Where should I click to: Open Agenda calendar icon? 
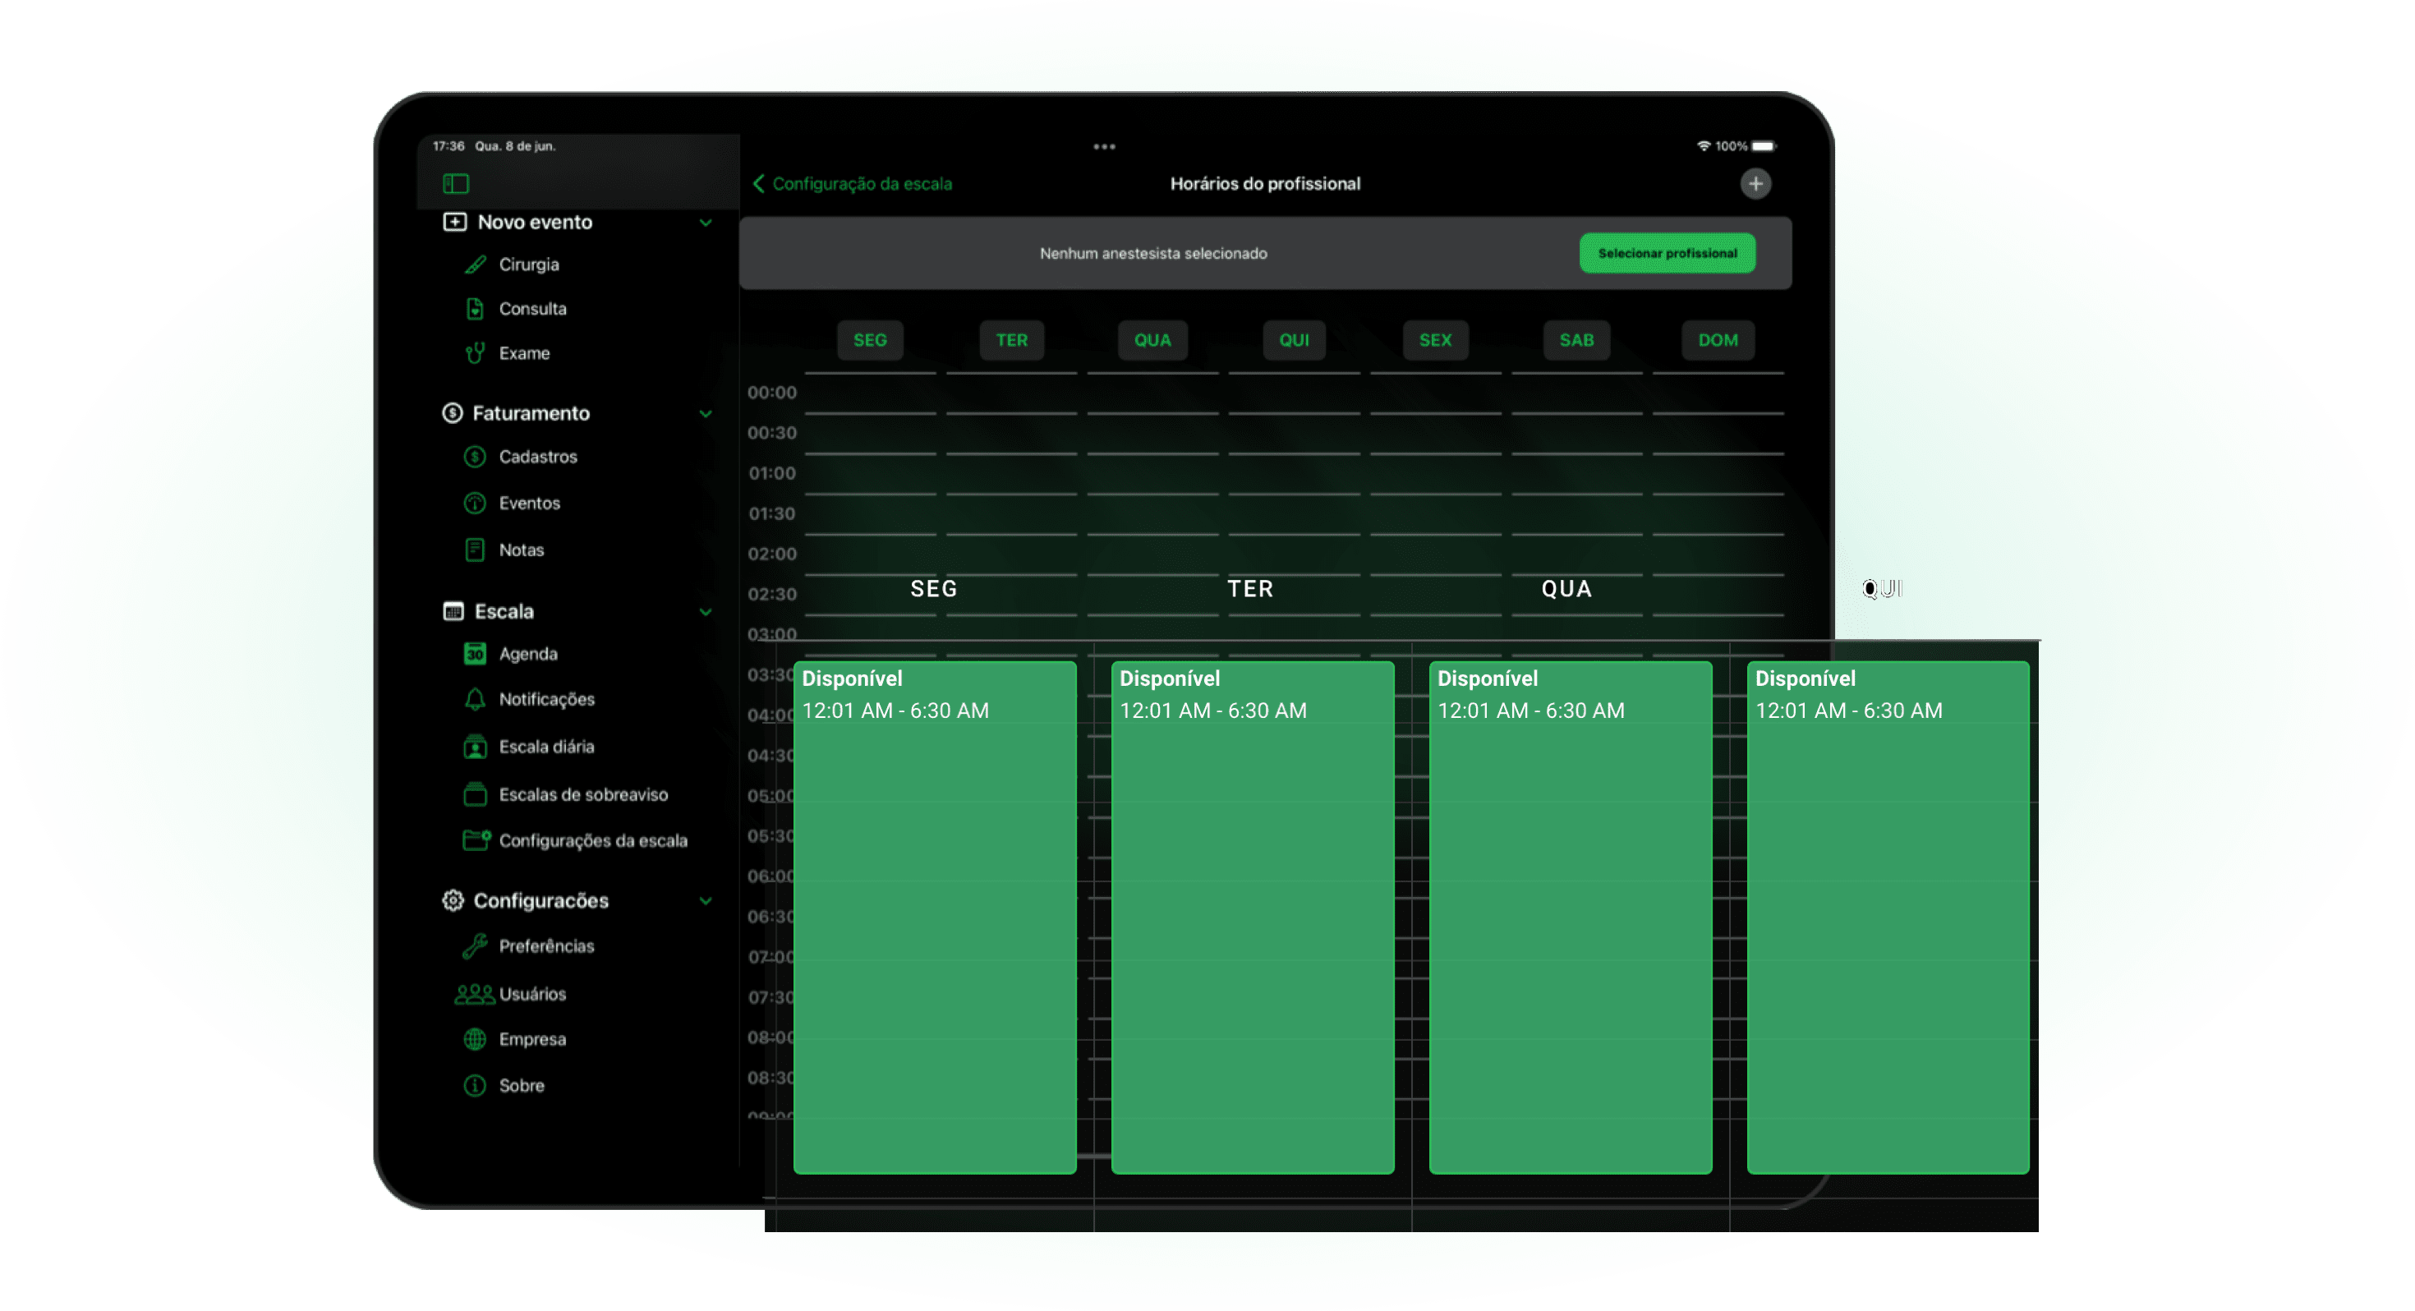point(476,655)
